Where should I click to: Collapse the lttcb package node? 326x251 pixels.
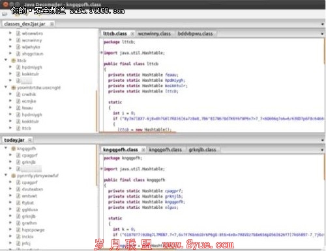pyautogui.click(x=6, y=60)
